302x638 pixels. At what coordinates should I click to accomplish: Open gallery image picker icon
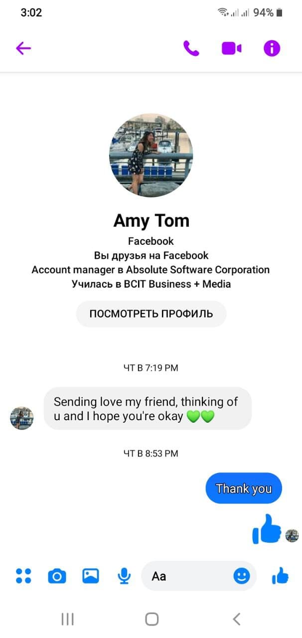(90, 576)
